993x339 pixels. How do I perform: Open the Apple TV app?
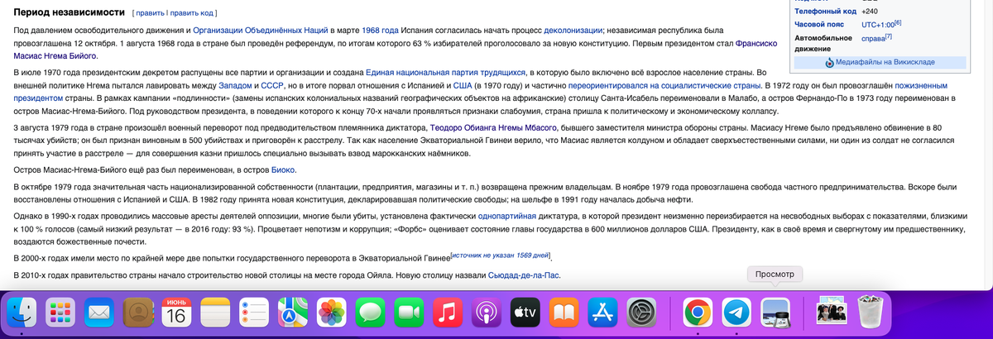pyautogui.click(x=526, y=313)
